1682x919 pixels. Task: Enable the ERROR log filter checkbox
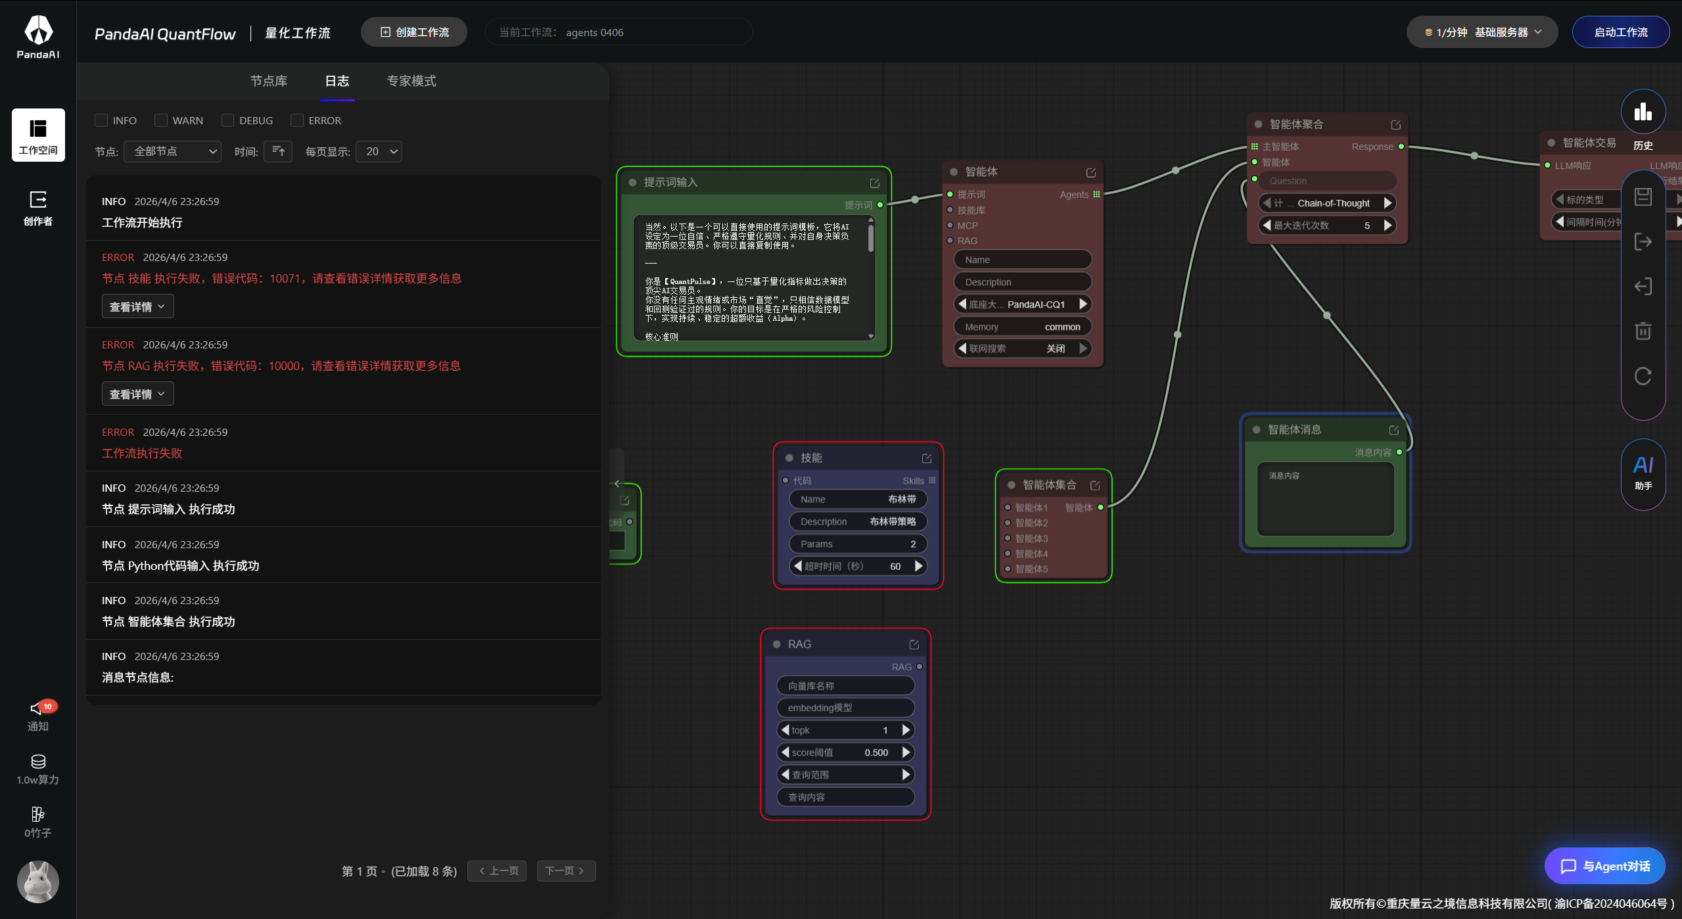(297, 120)
